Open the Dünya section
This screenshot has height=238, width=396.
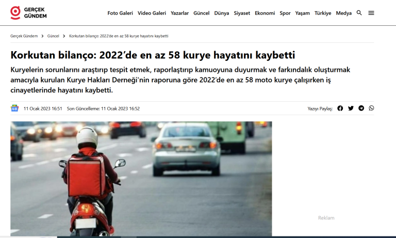222,13
